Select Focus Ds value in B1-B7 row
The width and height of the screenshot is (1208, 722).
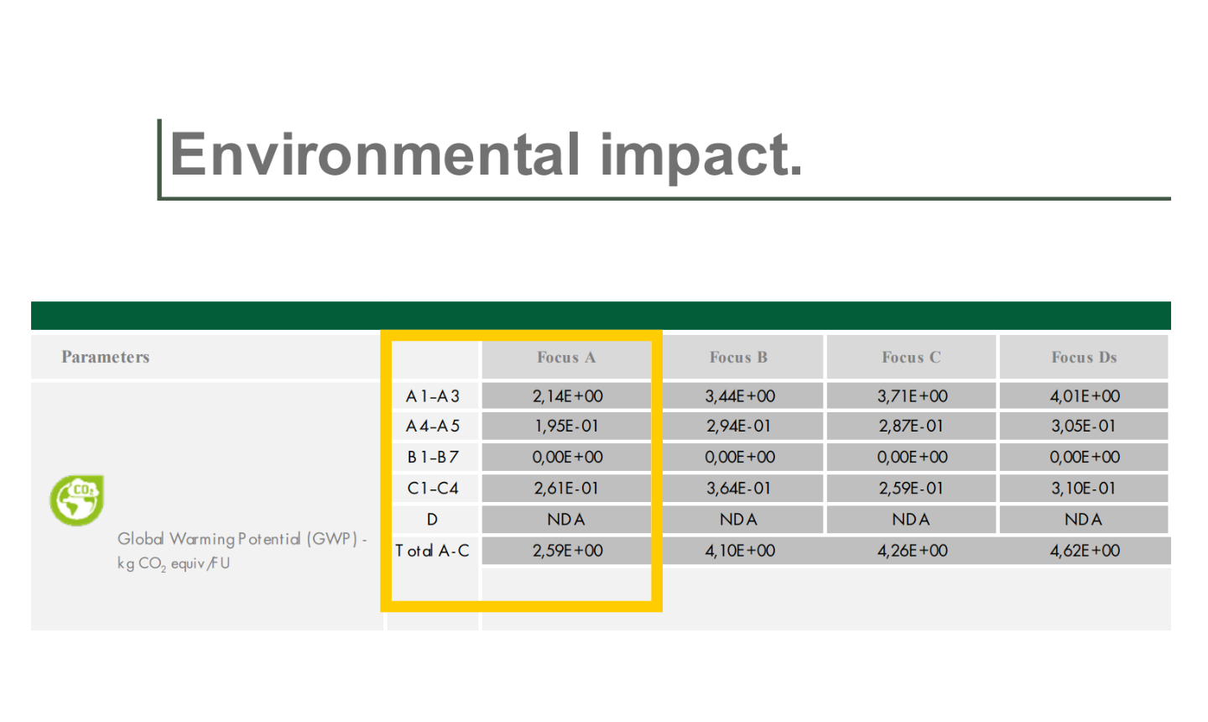point(1084,458)
